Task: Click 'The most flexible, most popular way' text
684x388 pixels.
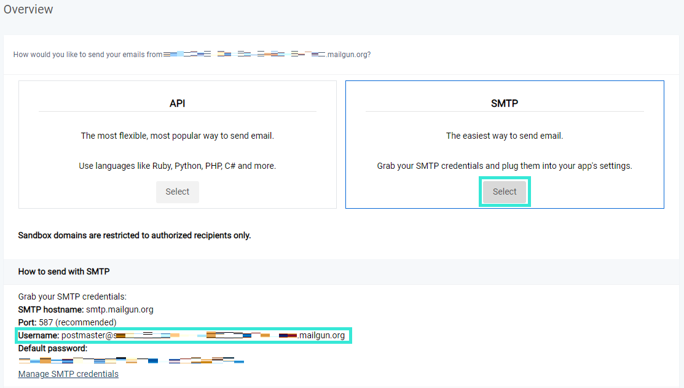Action: coord(177,136)
